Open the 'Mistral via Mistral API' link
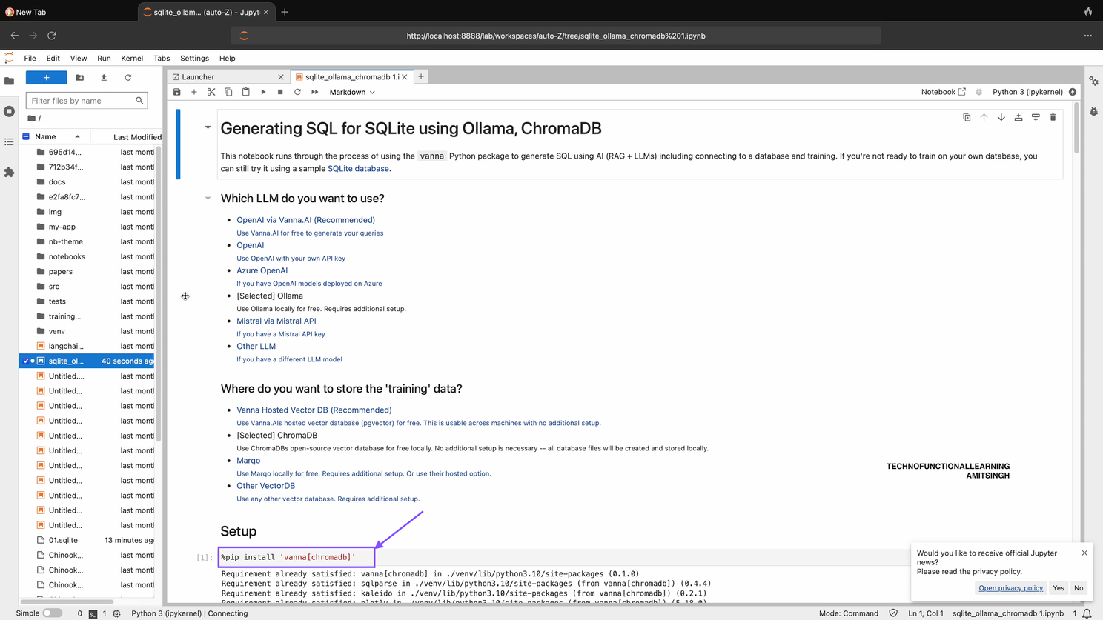Image resolution: width=1103 pixels, height=620 pixels. pos(276,321)
